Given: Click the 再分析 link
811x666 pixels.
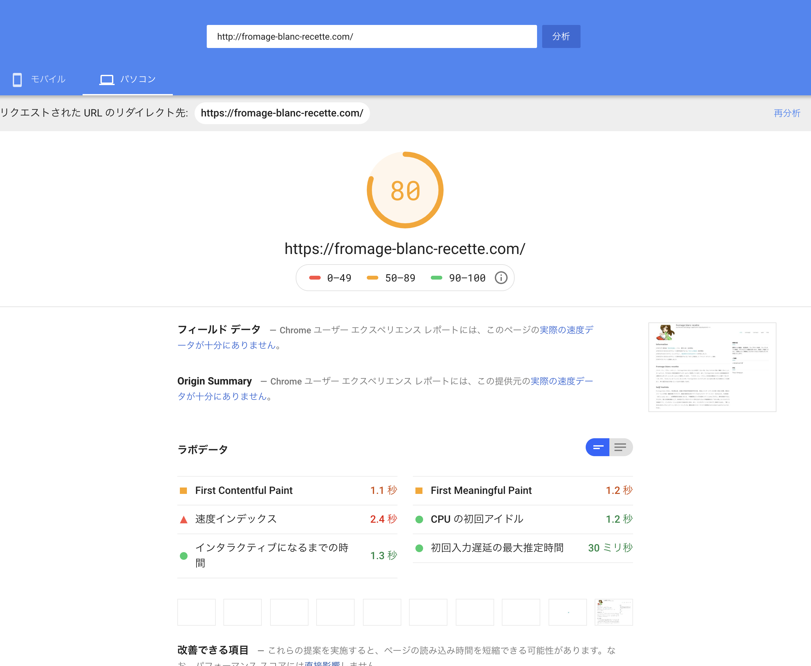Looking at the screenshot, I should coord(786,113).
